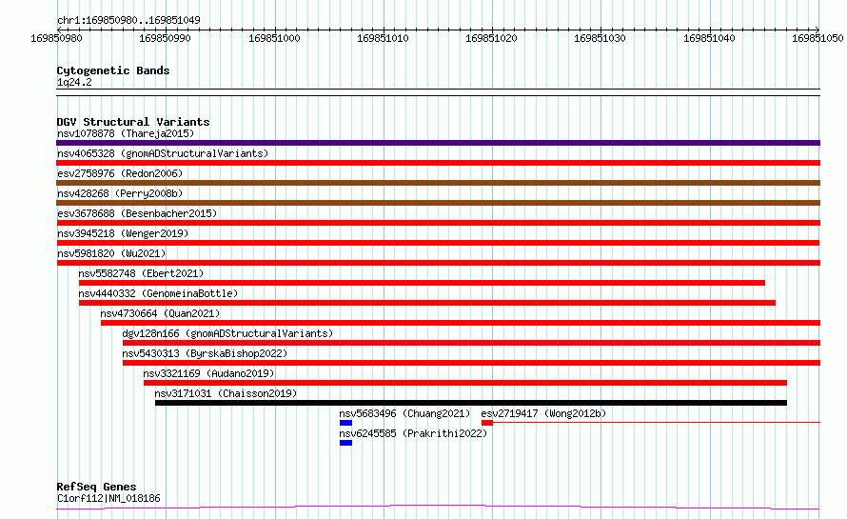Click esv2719417 (Wong2012b) label
Viewport: 847px width, 519px height.
pyautogui.click(x=543, y=413)
